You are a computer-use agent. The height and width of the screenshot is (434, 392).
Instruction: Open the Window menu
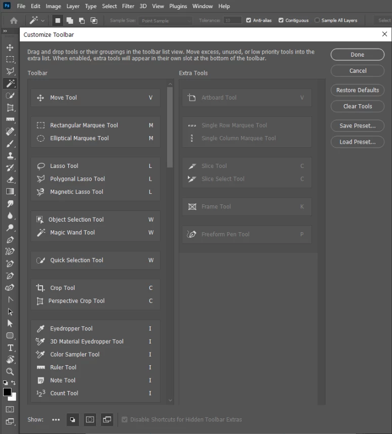[x=203, y=6]
